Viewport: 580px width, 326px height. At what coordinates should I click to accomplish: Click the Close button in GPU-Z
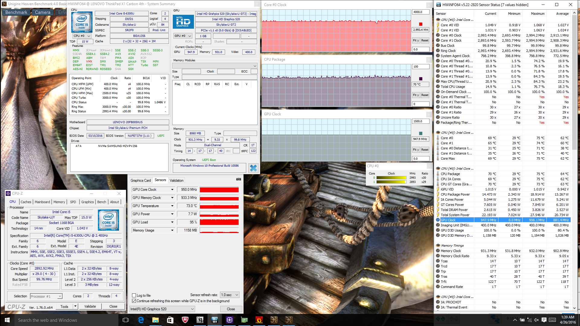tap(231, 309)
